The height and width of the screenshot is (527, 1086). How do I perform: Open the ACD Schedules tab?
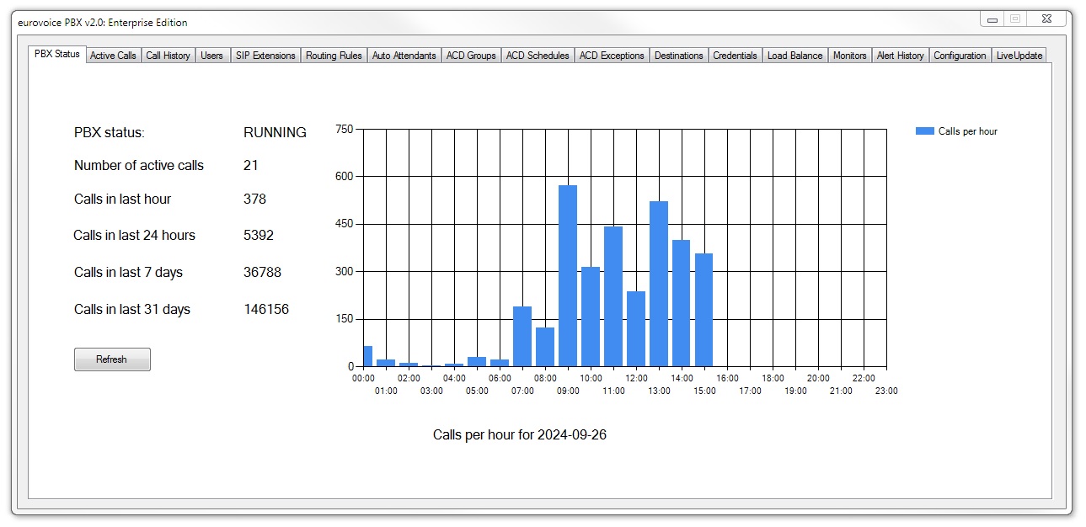click(538, 56)
